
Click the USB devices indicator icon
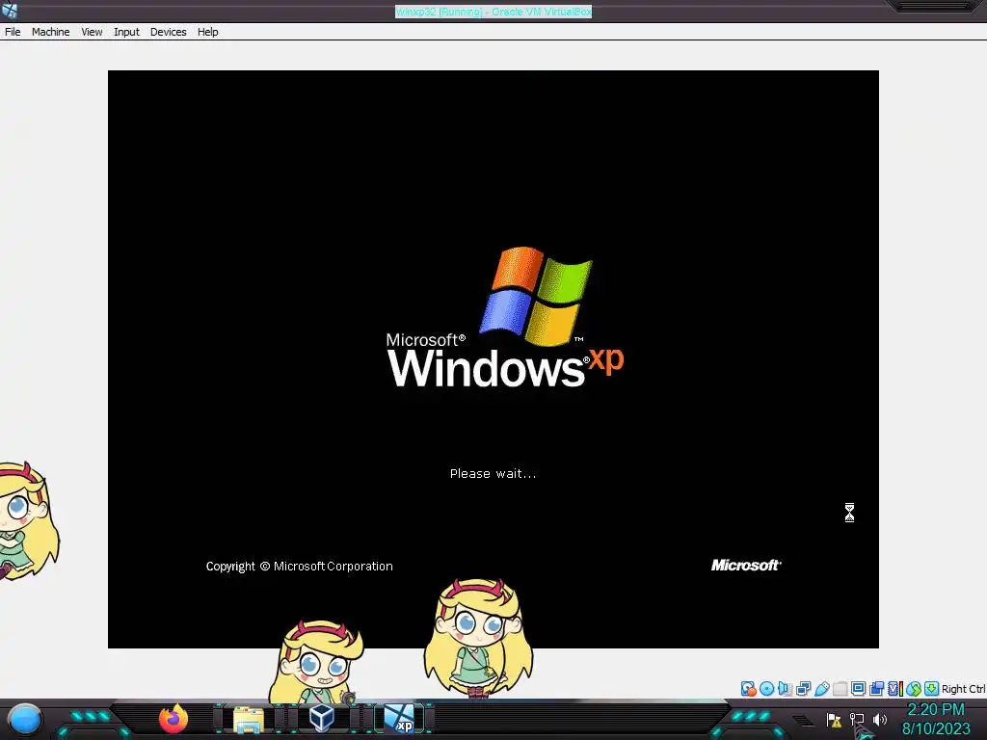point(821,688)
